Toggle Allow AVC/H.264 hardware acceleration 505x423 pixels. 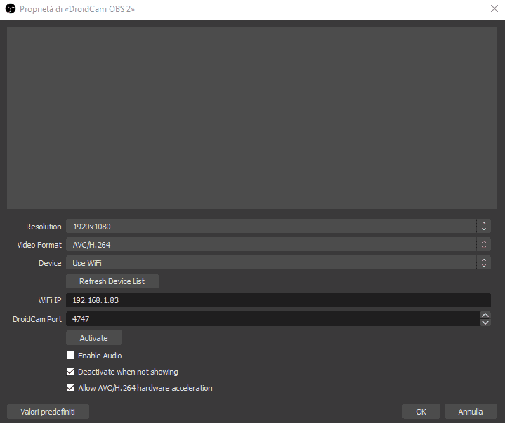coord(70,388)
